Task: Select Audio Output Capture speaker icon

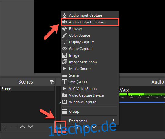Action: pos(65,22)
